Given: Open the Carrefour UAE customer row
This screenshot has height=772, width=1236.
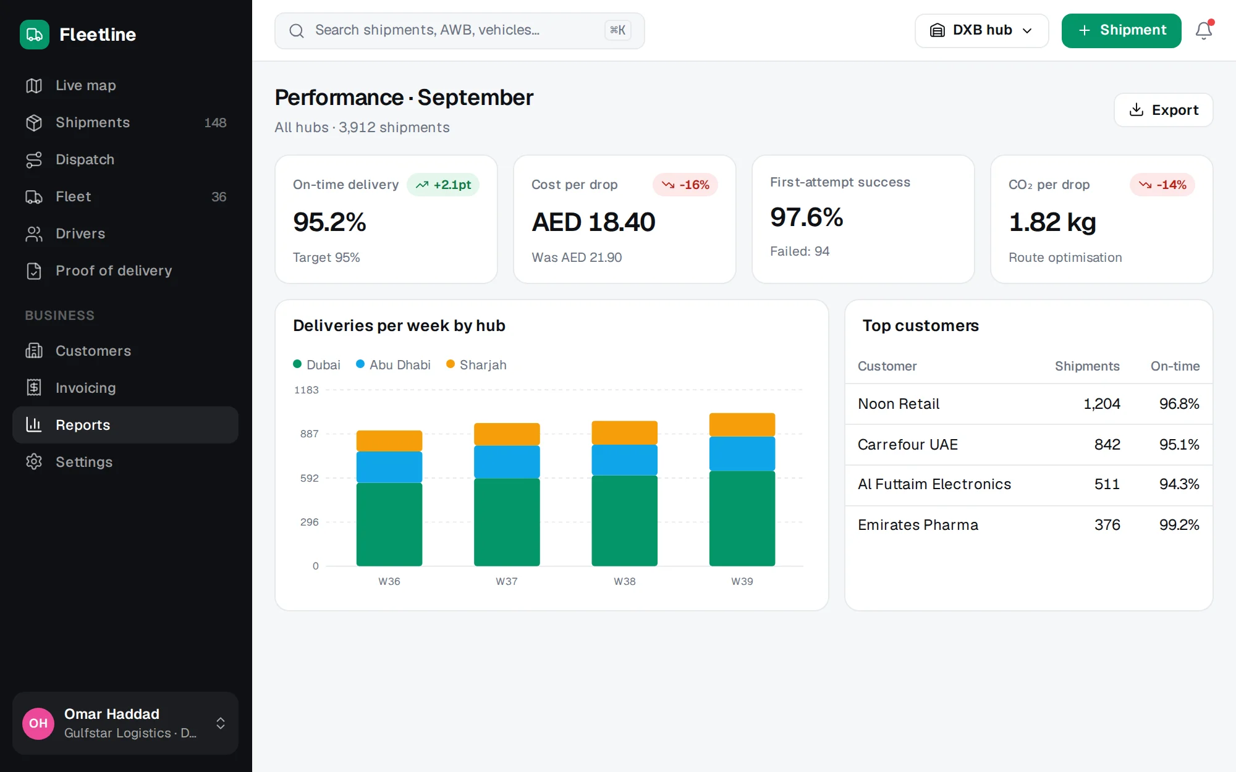Looking at the screenshot, I should tap(1028, 445).
